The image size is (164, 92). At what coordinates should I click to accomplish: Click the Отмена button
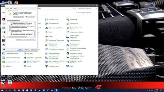27,50
